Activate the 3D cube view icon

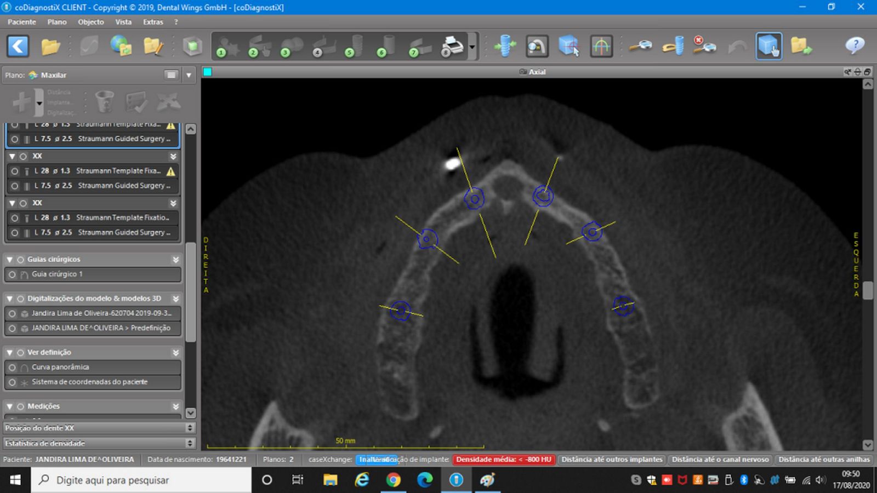pos(768,46)
